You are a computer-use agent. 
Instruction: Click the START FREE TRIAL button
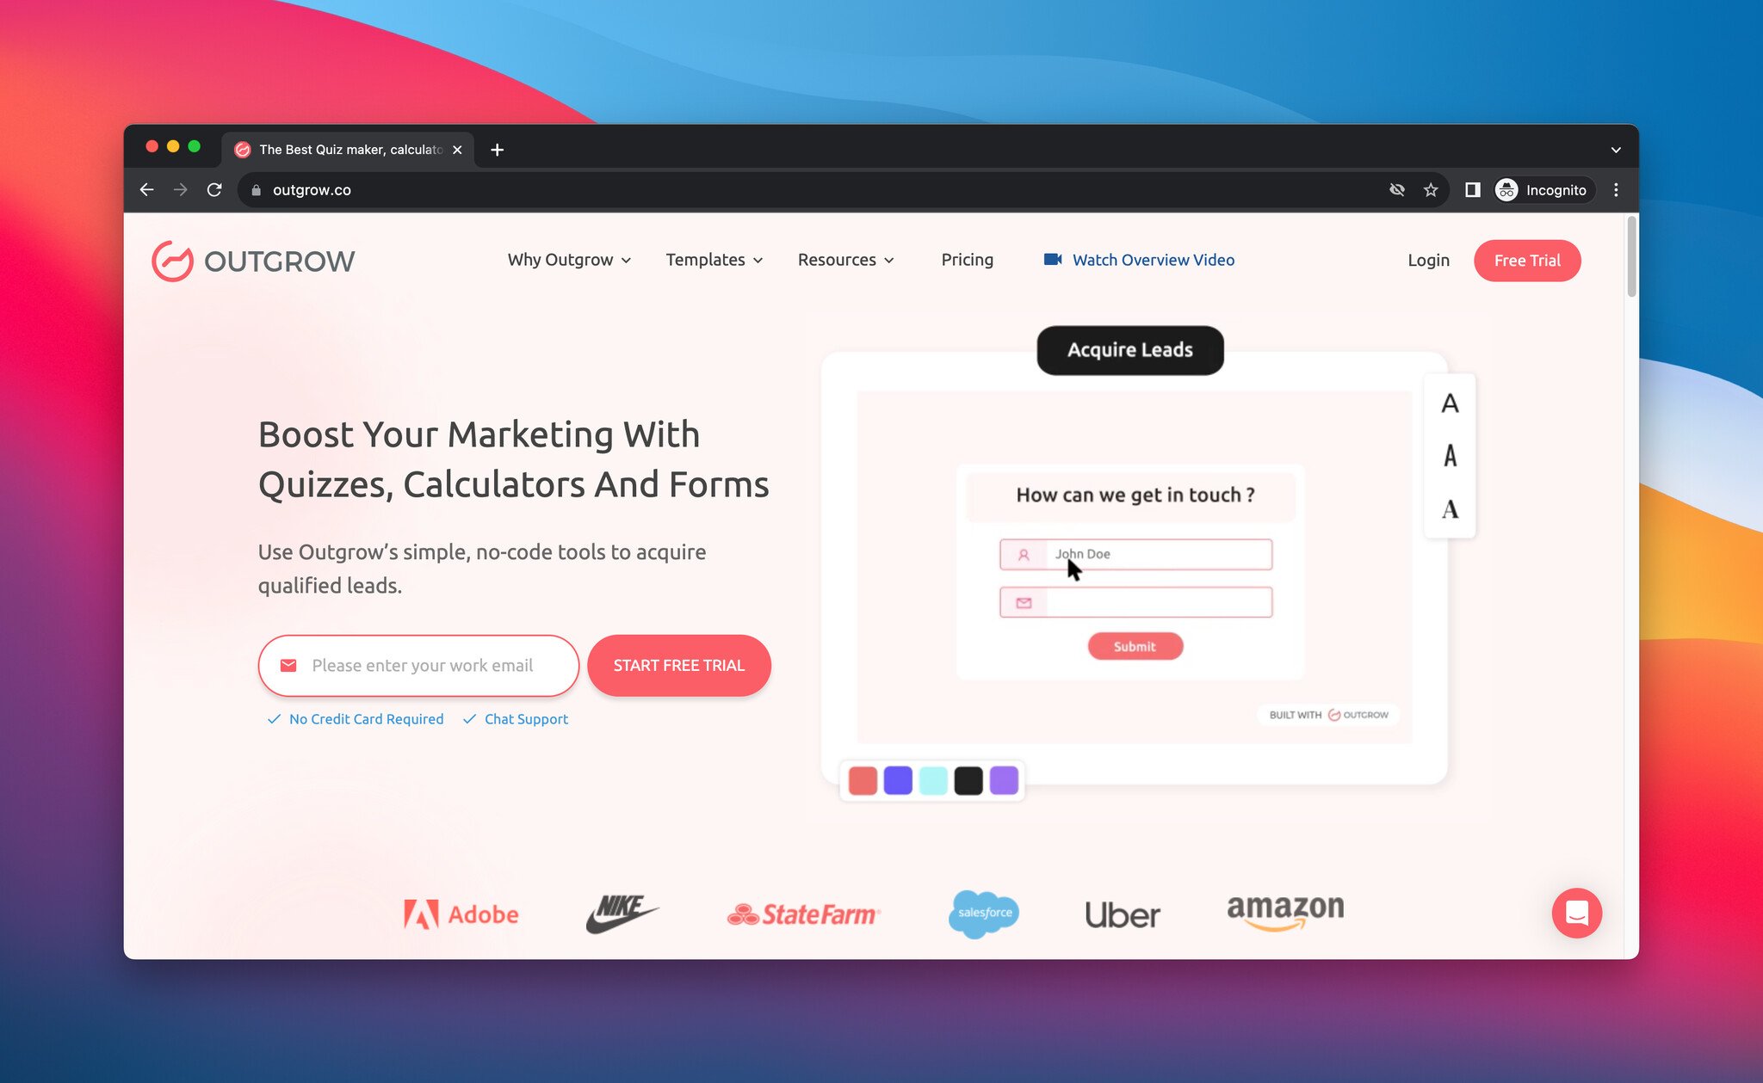[x=678, y=664]
